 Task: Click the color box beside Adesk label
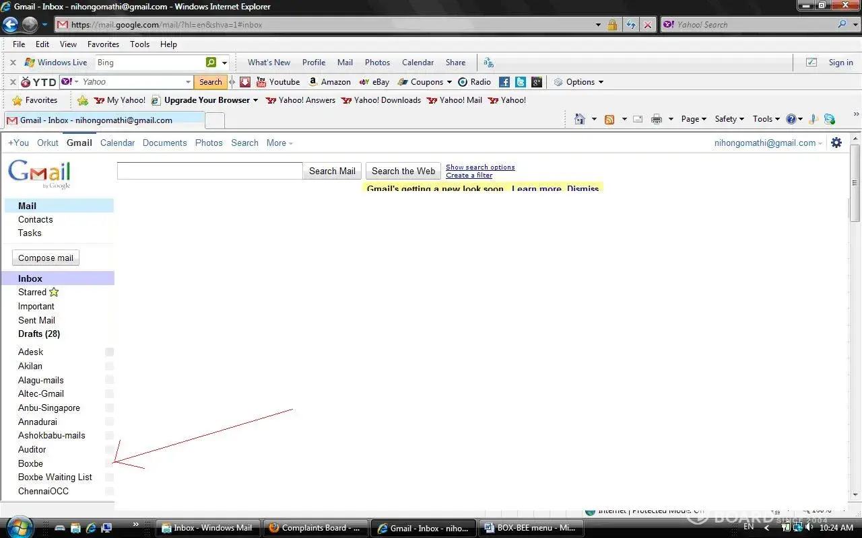point(109,352)
